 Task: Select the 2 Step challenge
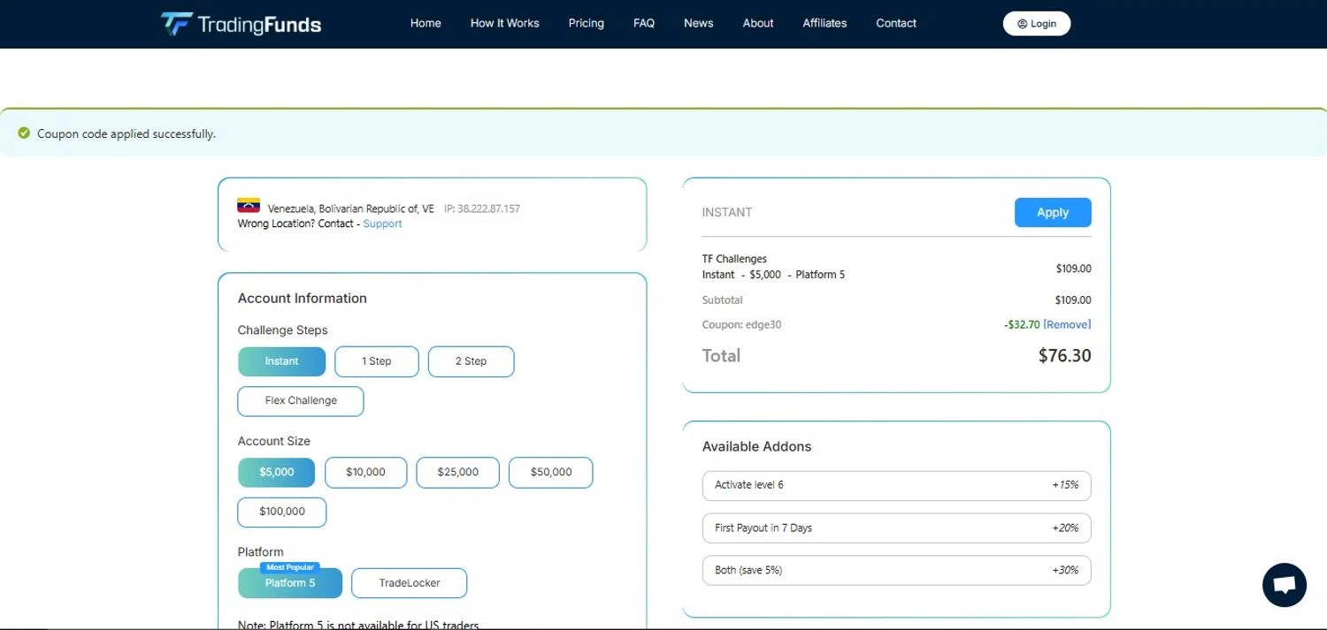tap(471, 361)
